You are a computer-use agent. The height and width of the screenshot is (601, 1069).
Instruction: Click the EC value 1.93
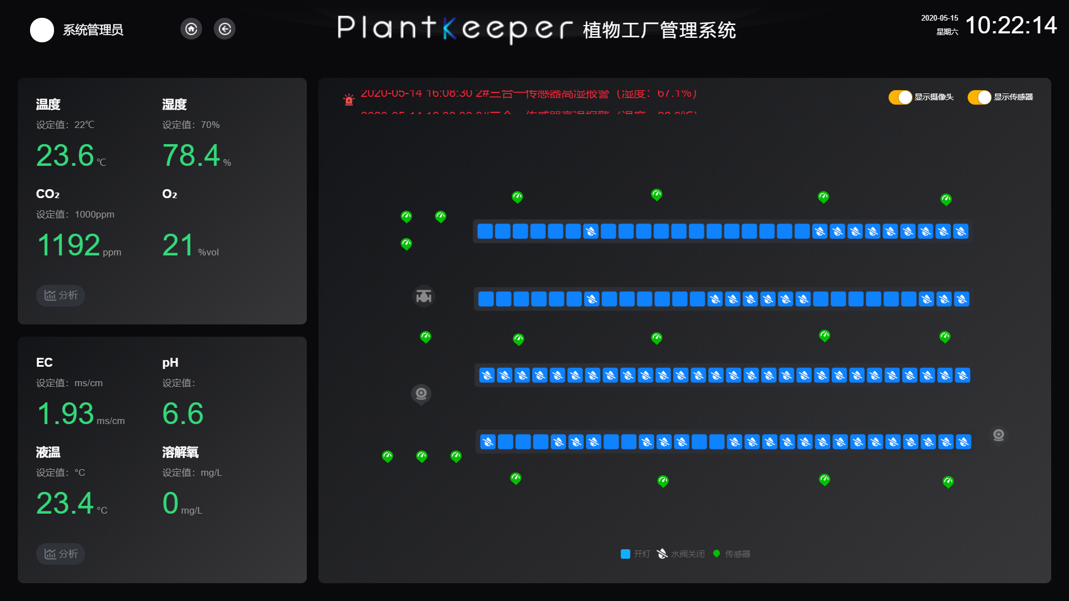click(x=65, y=414)
